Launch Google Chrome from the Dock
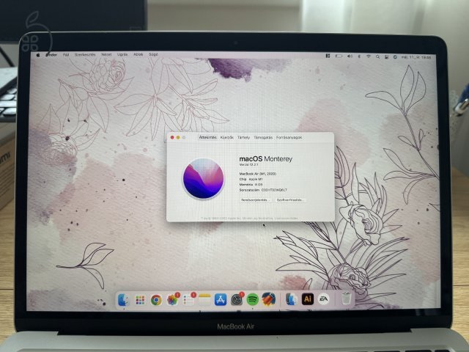Viewport: 469px width, 352px height. [156, 300]
